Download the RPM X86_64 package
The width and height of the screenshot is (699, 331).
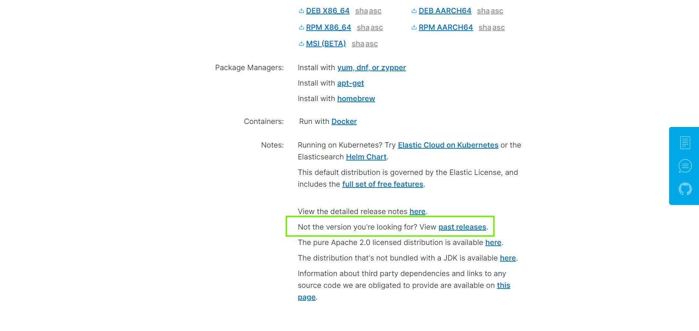coord(328,27)
